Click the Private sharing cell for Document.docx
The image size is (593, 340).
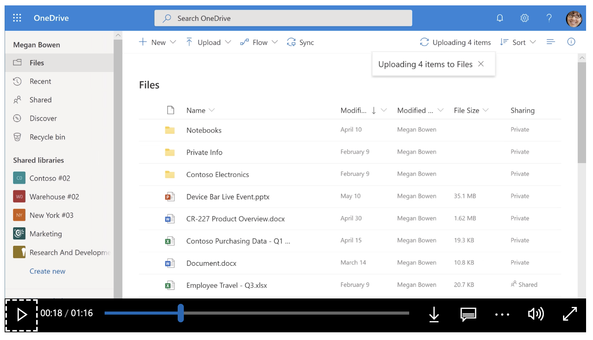click(x=520, y=262)
